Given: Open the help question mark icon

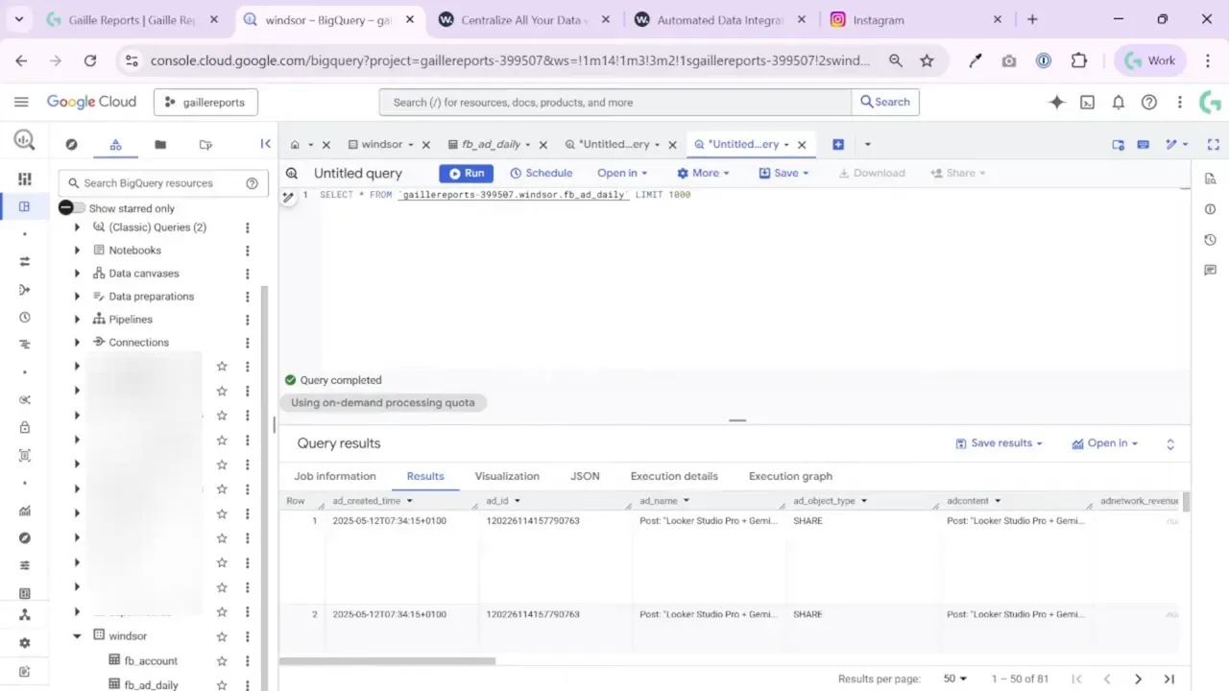Looking at the screenshot, I should click(x=1149, y=102).
